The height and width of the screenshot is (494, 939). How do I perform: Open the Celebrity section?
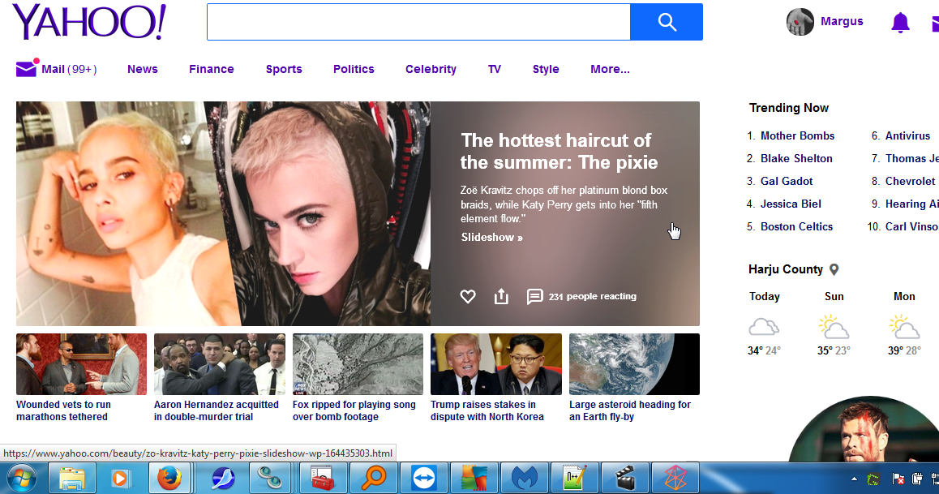(431, 69)
